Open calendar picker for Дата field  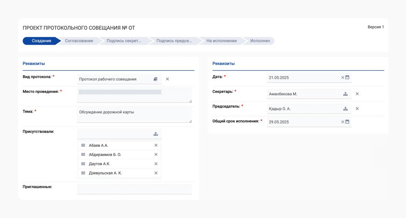(347, 77)
